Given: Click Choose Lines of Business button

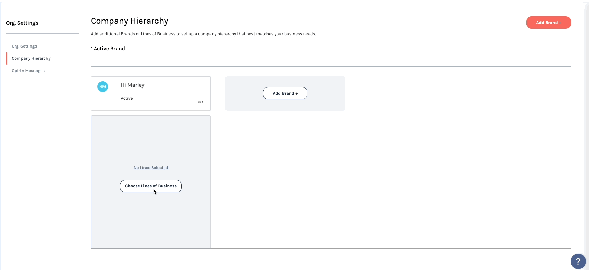Looking at the screenshot, I should pyautogui.click(x=151, y=186).
